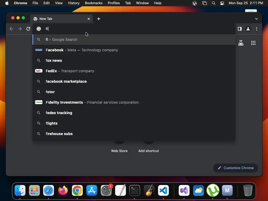Open Spotlight search in menu bar

(x=214, y=3)
